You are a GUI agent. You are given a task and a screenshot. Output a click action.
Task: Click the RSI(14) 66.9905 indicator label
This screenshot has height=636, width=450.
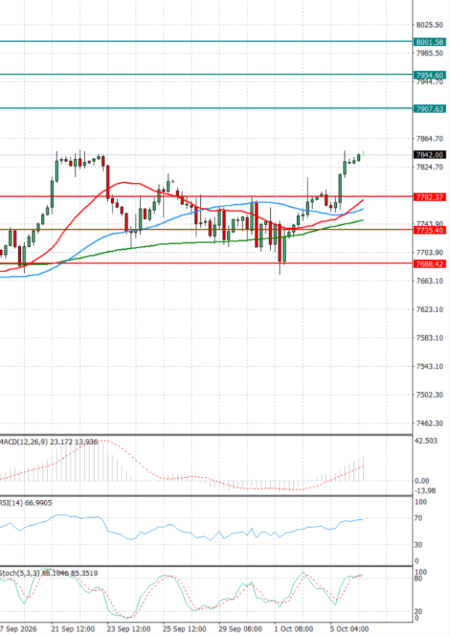[26, 503]
